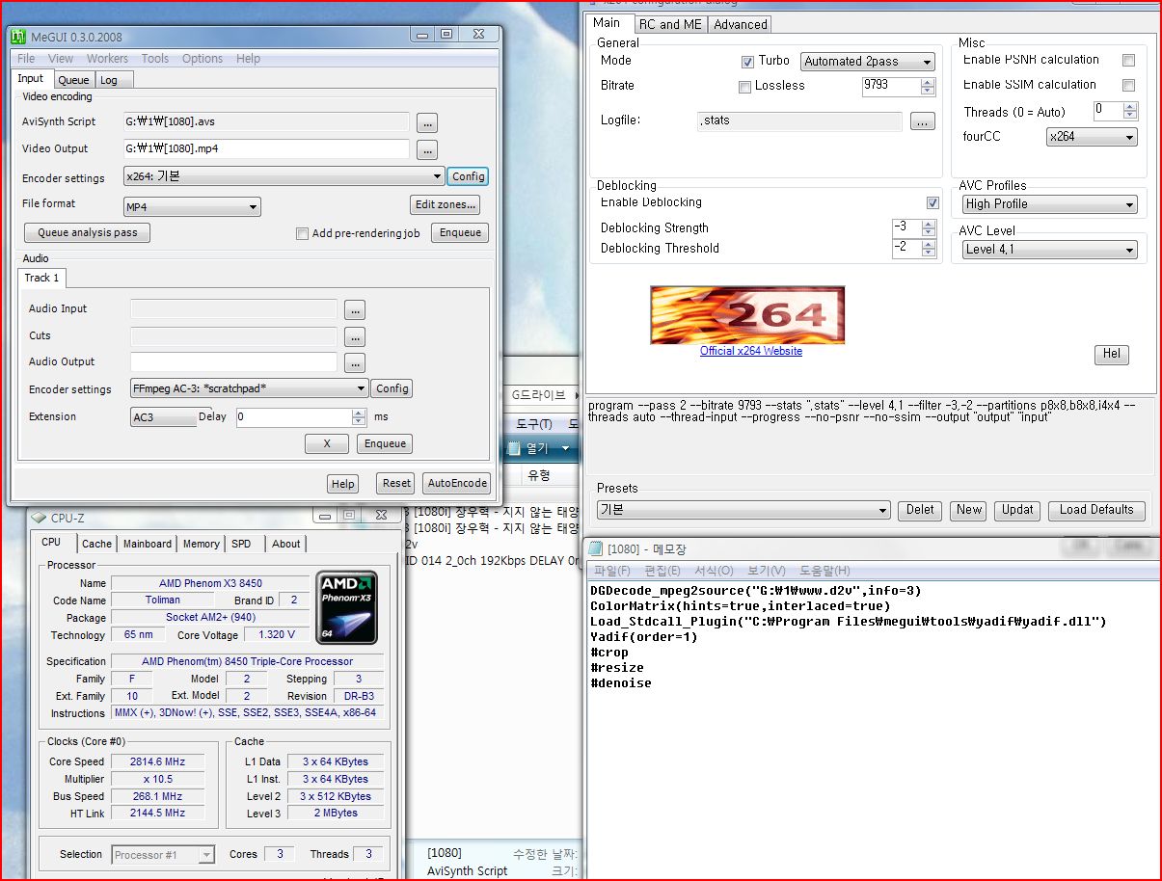Open the File format MP4 dropdown
The image size is (1162, 881).
[192, 206]
